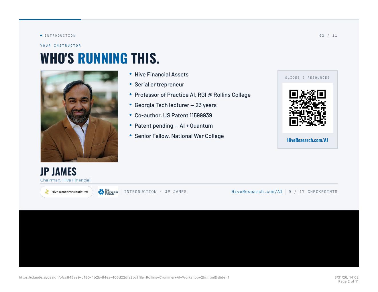Click the 'YOUR INSTRUCTOR' eyebrow text
This screenshot has width=378, height=292.
[61, 46]
